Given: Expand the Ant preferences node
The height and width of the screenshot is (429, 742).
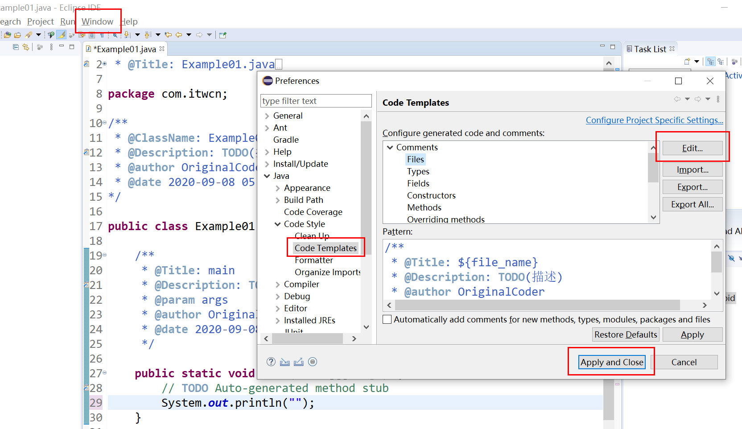Looking at the screenshot, I should coord(267,128).
